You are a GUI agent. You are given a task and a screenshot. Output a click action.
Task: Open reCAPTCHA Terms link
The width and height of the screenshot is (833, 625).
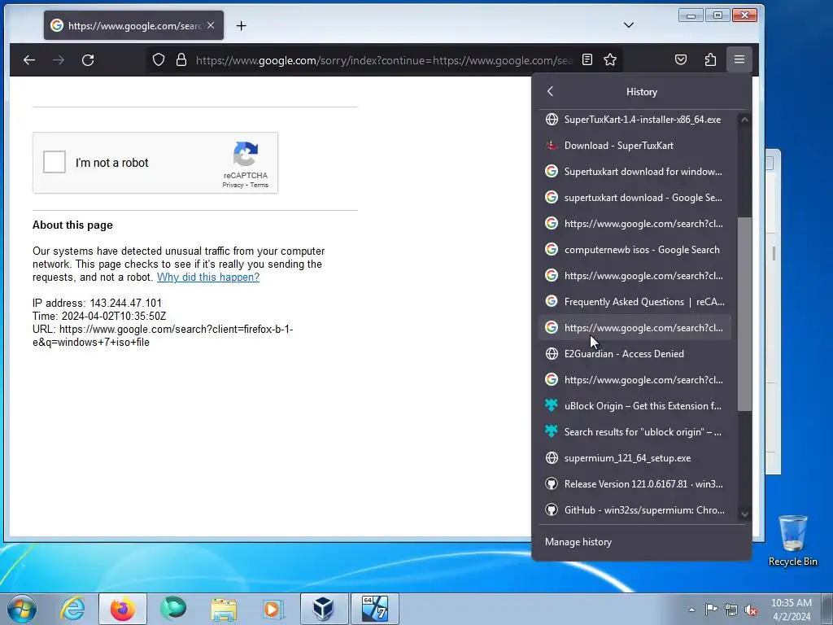pos(259,185)
